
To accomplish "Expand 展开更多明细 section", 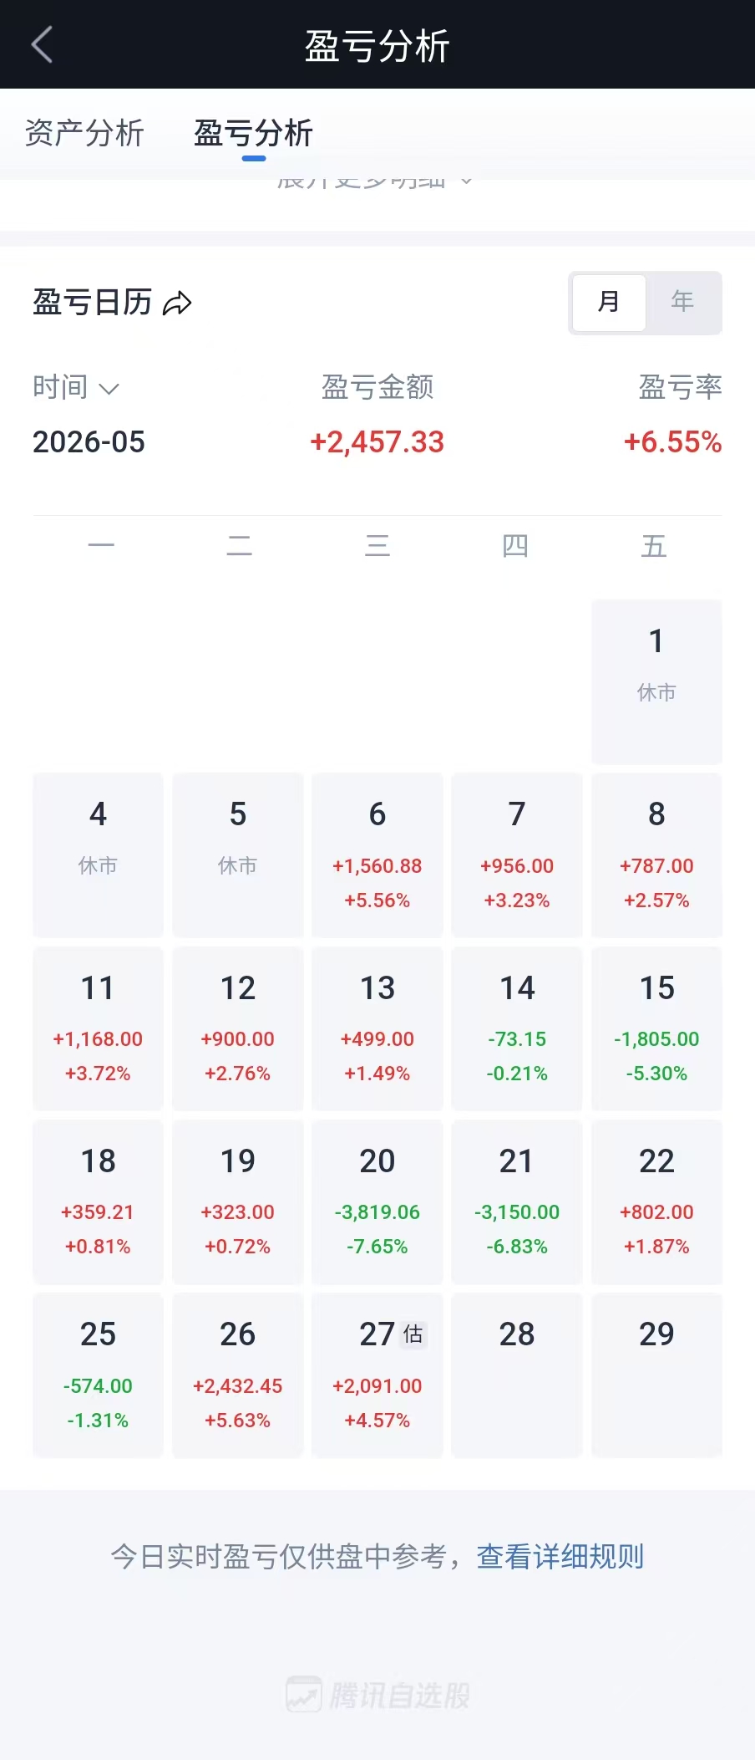I will tap(376, 181).
